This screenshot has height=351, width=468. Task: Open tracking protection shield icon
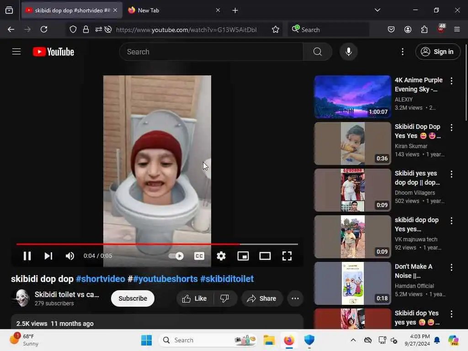click(73, 29)
